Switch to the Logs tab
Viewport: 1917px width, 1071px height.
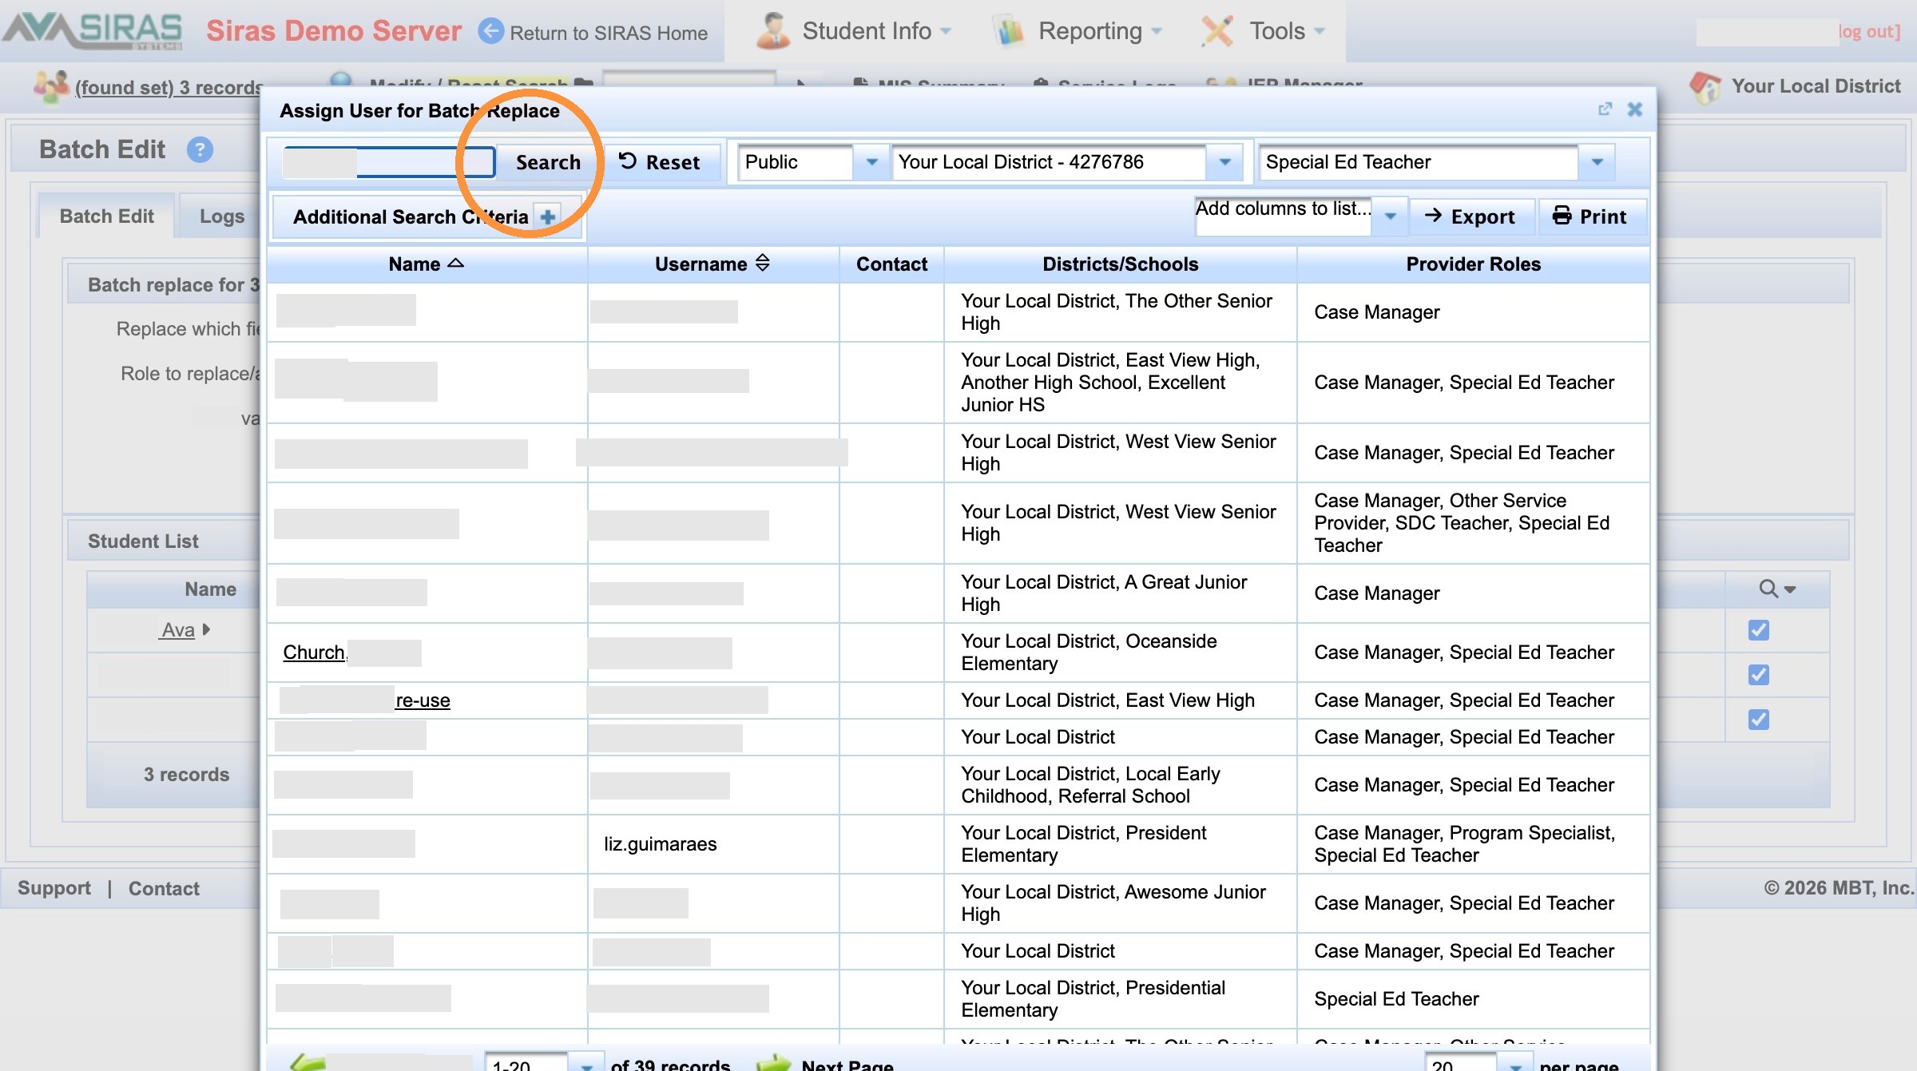[221, 216]
